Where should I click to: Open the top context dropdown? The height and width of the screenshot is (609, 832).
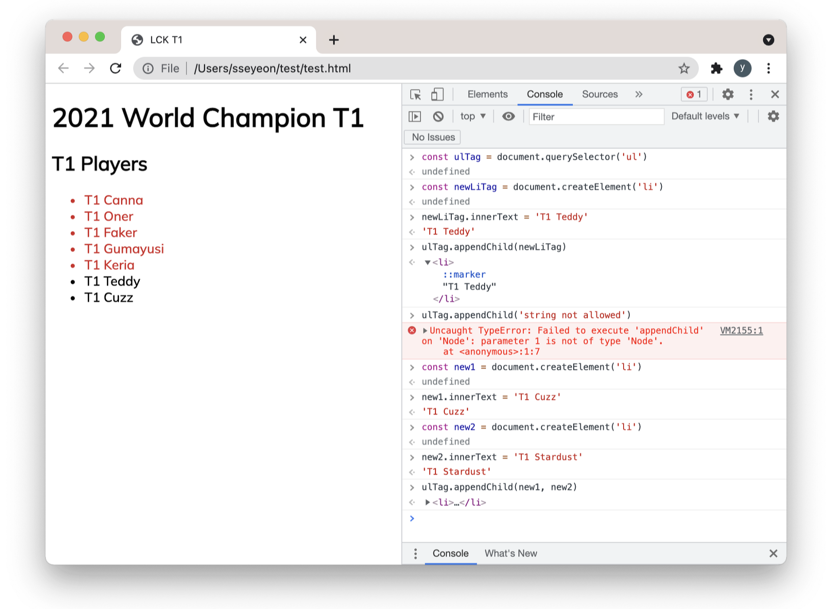(x=473, y=117)
